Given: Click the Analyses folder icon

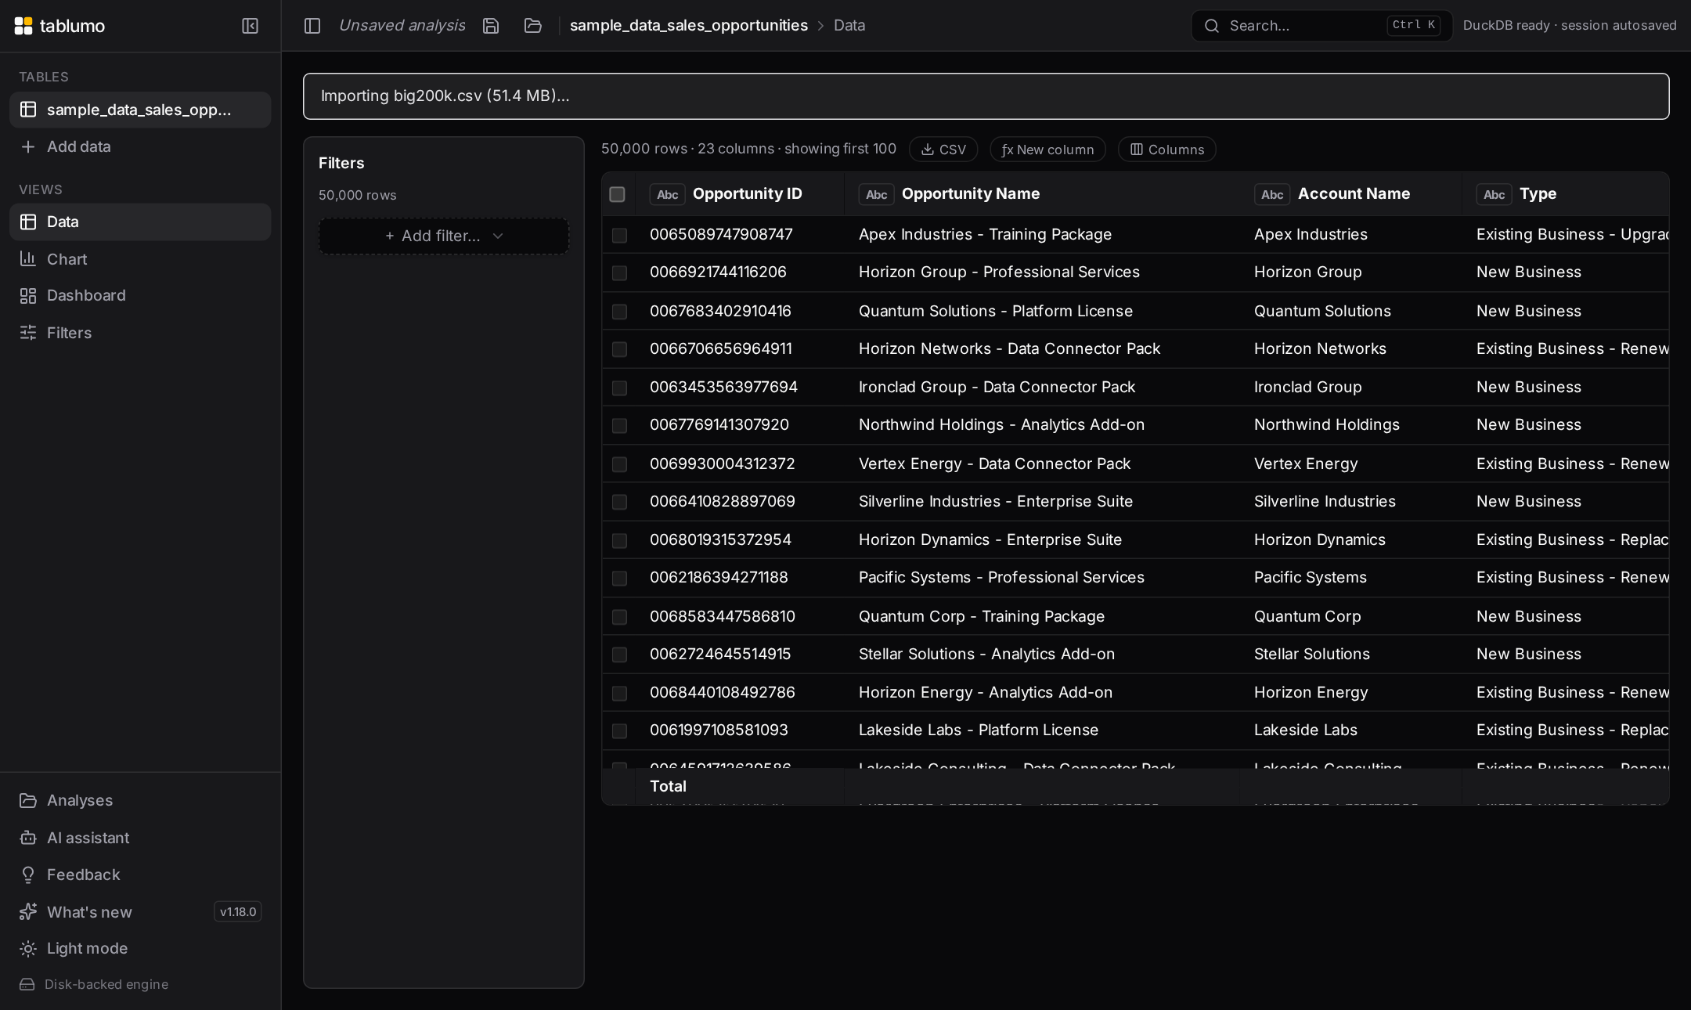Looking at the screenshot, I should (x=28, y=800).
